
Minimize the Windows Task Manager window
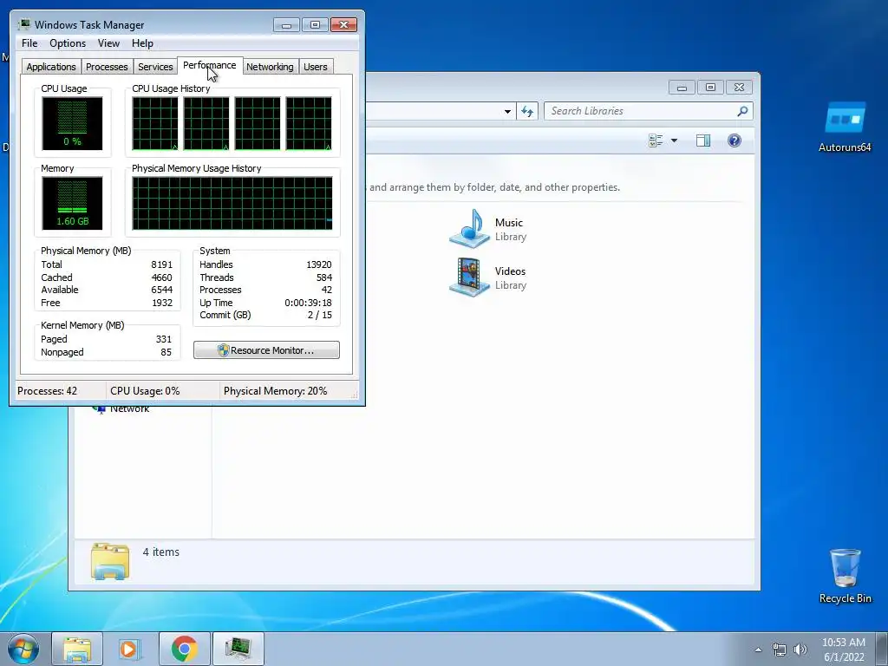tap(286, 25)
